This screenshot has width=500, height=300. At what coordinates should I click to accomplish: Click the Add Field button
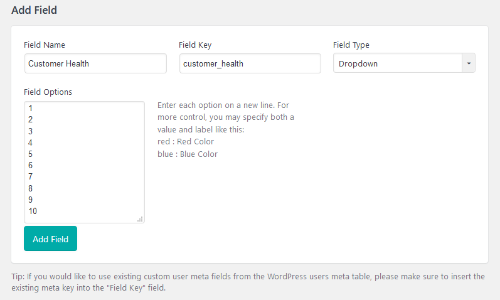point(50,238)
